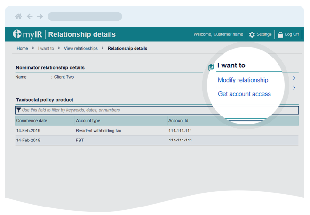Sort by the Account type column header
Screen dimensions: 310x215
tap(88, 121)
